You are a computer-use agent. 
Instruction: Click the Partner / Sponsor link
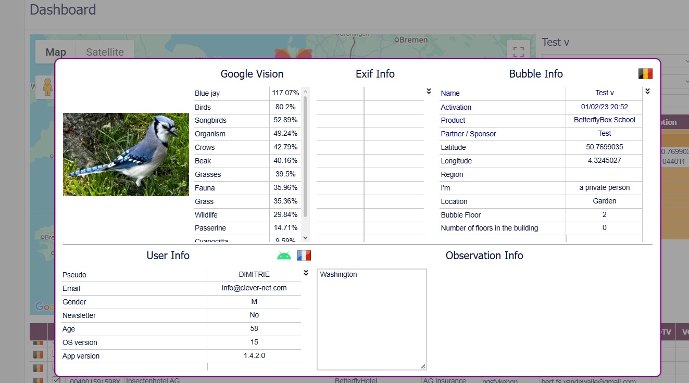coord(468,134)
